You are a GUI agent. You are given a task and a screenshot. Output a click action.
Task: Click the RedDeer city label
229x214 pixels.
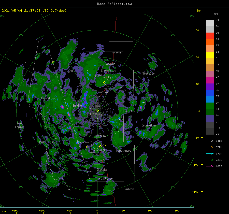[108, 77]
